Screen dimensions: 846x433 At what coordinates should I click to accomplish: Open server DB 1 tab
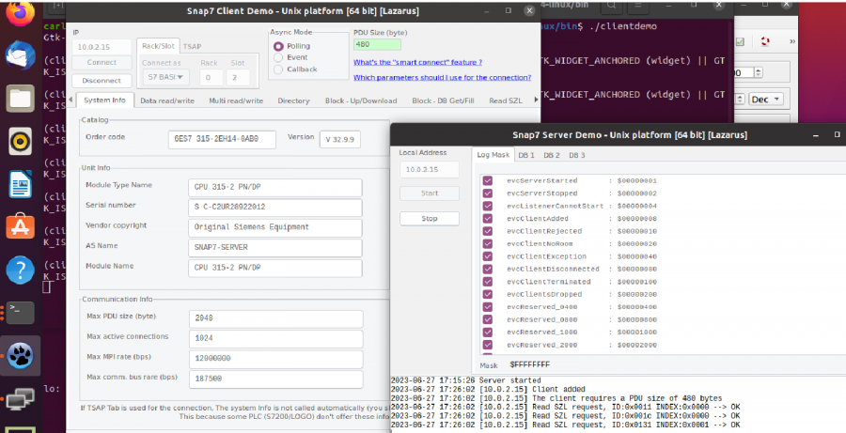(x=526, y=155)
